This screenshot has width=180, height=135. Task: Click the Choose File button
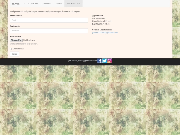click(16, 40)
